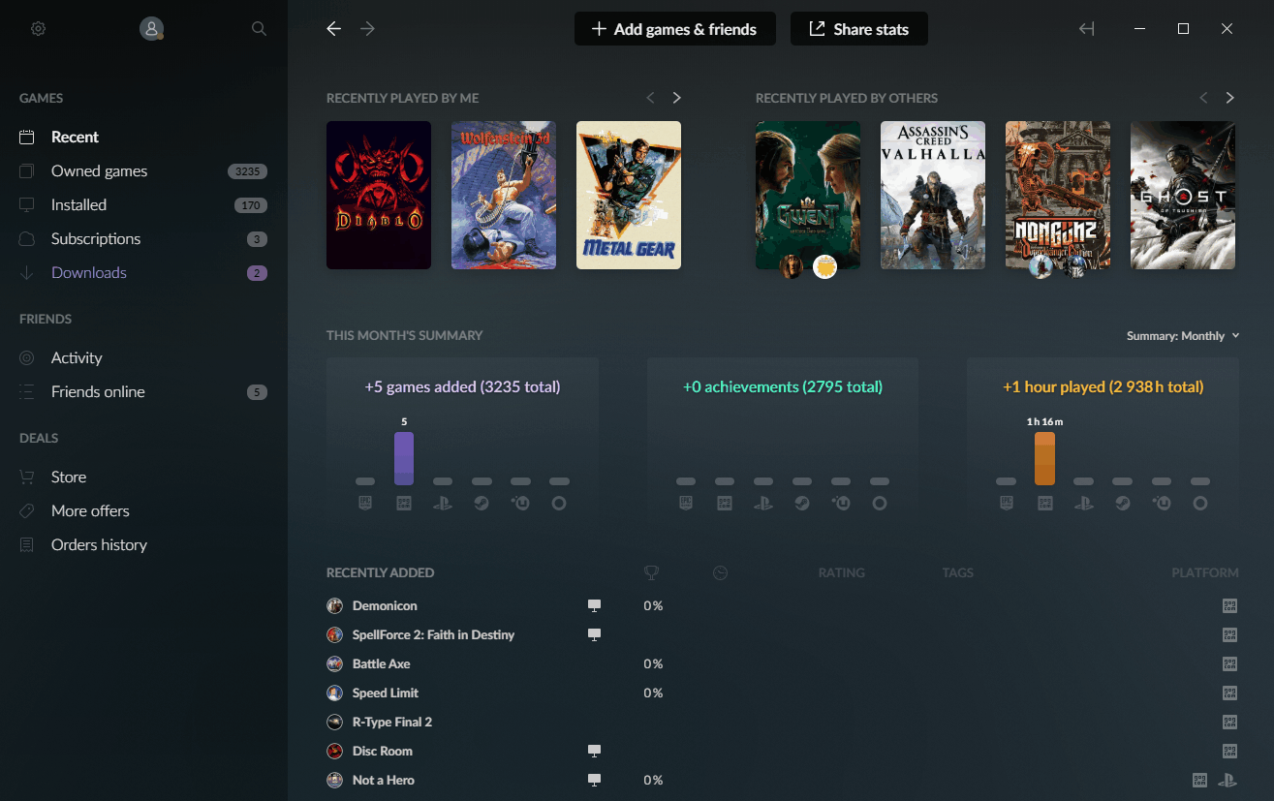Show previous Recently Played By Me games
This screenshot has width=1274, height=801.
pos(651,98)
